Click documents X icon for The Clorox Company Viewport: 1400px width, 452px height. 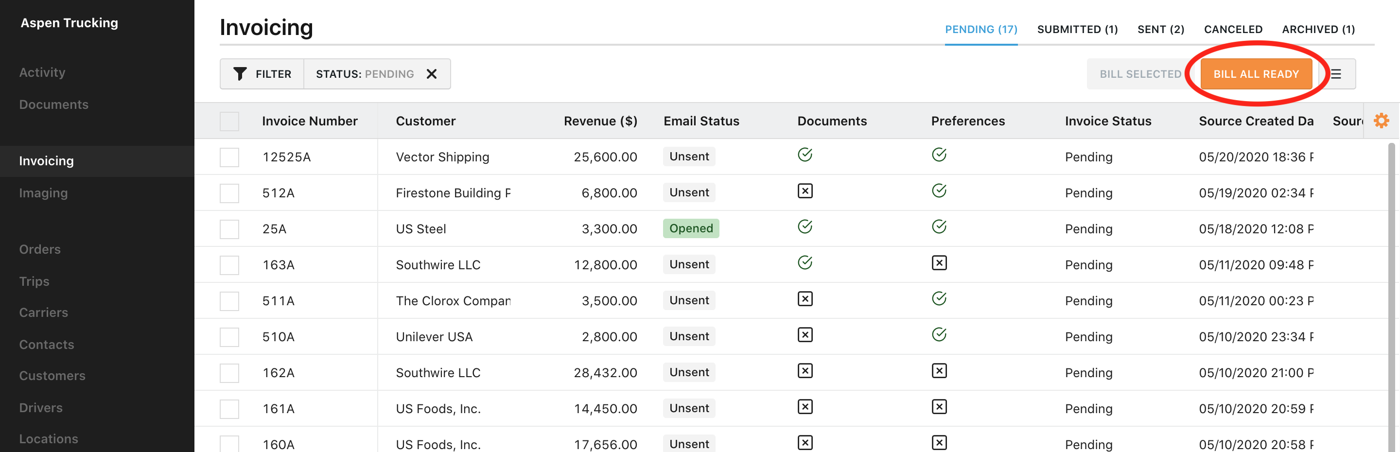(805, 299)
